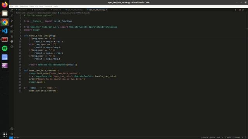
Task: Open the remote window indicator in status bar
Action: [11, 137]
